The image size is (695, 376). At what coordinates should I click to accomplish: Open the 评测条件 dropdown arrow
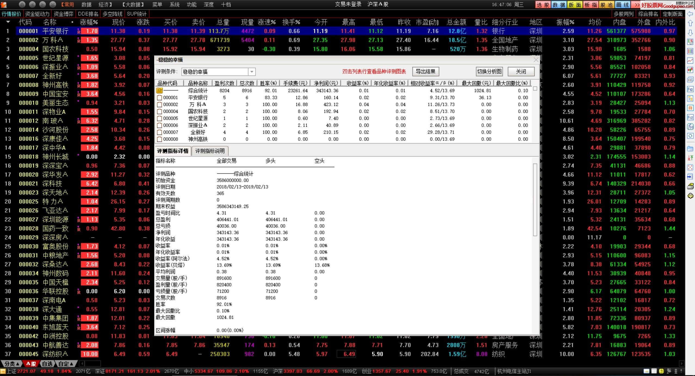point(252,72)
